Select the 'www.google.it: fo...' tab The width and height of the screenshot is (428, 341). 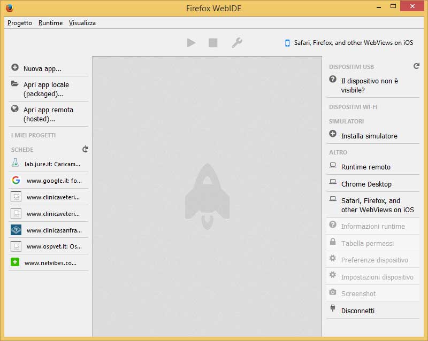click(49, 181)
